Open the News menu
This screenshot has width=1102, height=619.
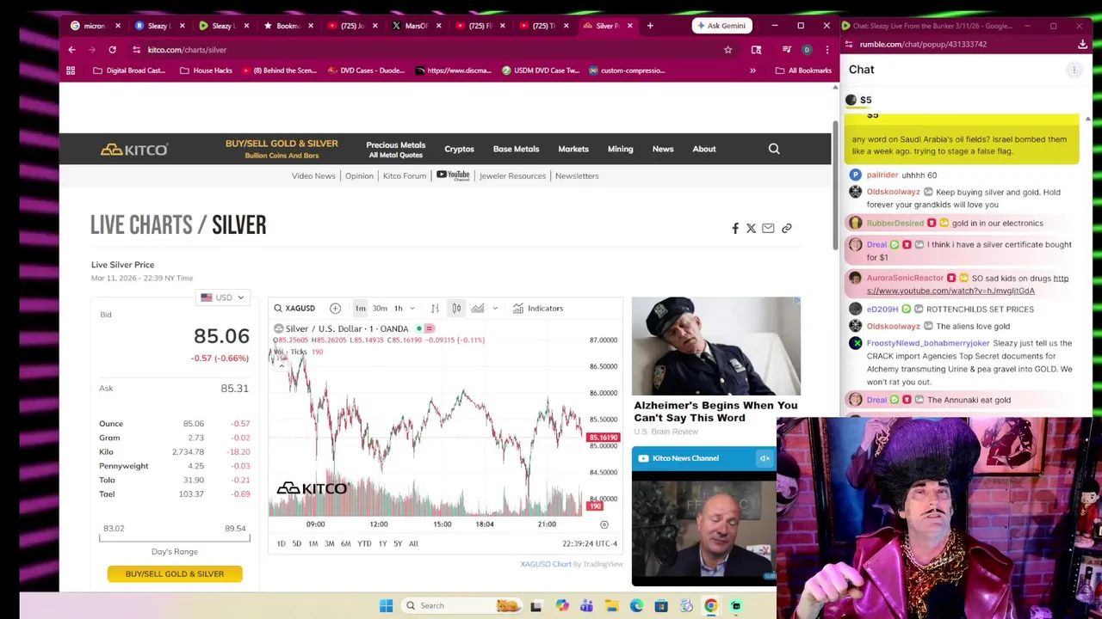(x=663, y=149)
